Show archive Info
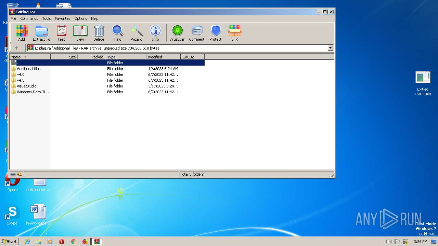The height and width of the screenshot is (246, 438). tap(155, 33)
